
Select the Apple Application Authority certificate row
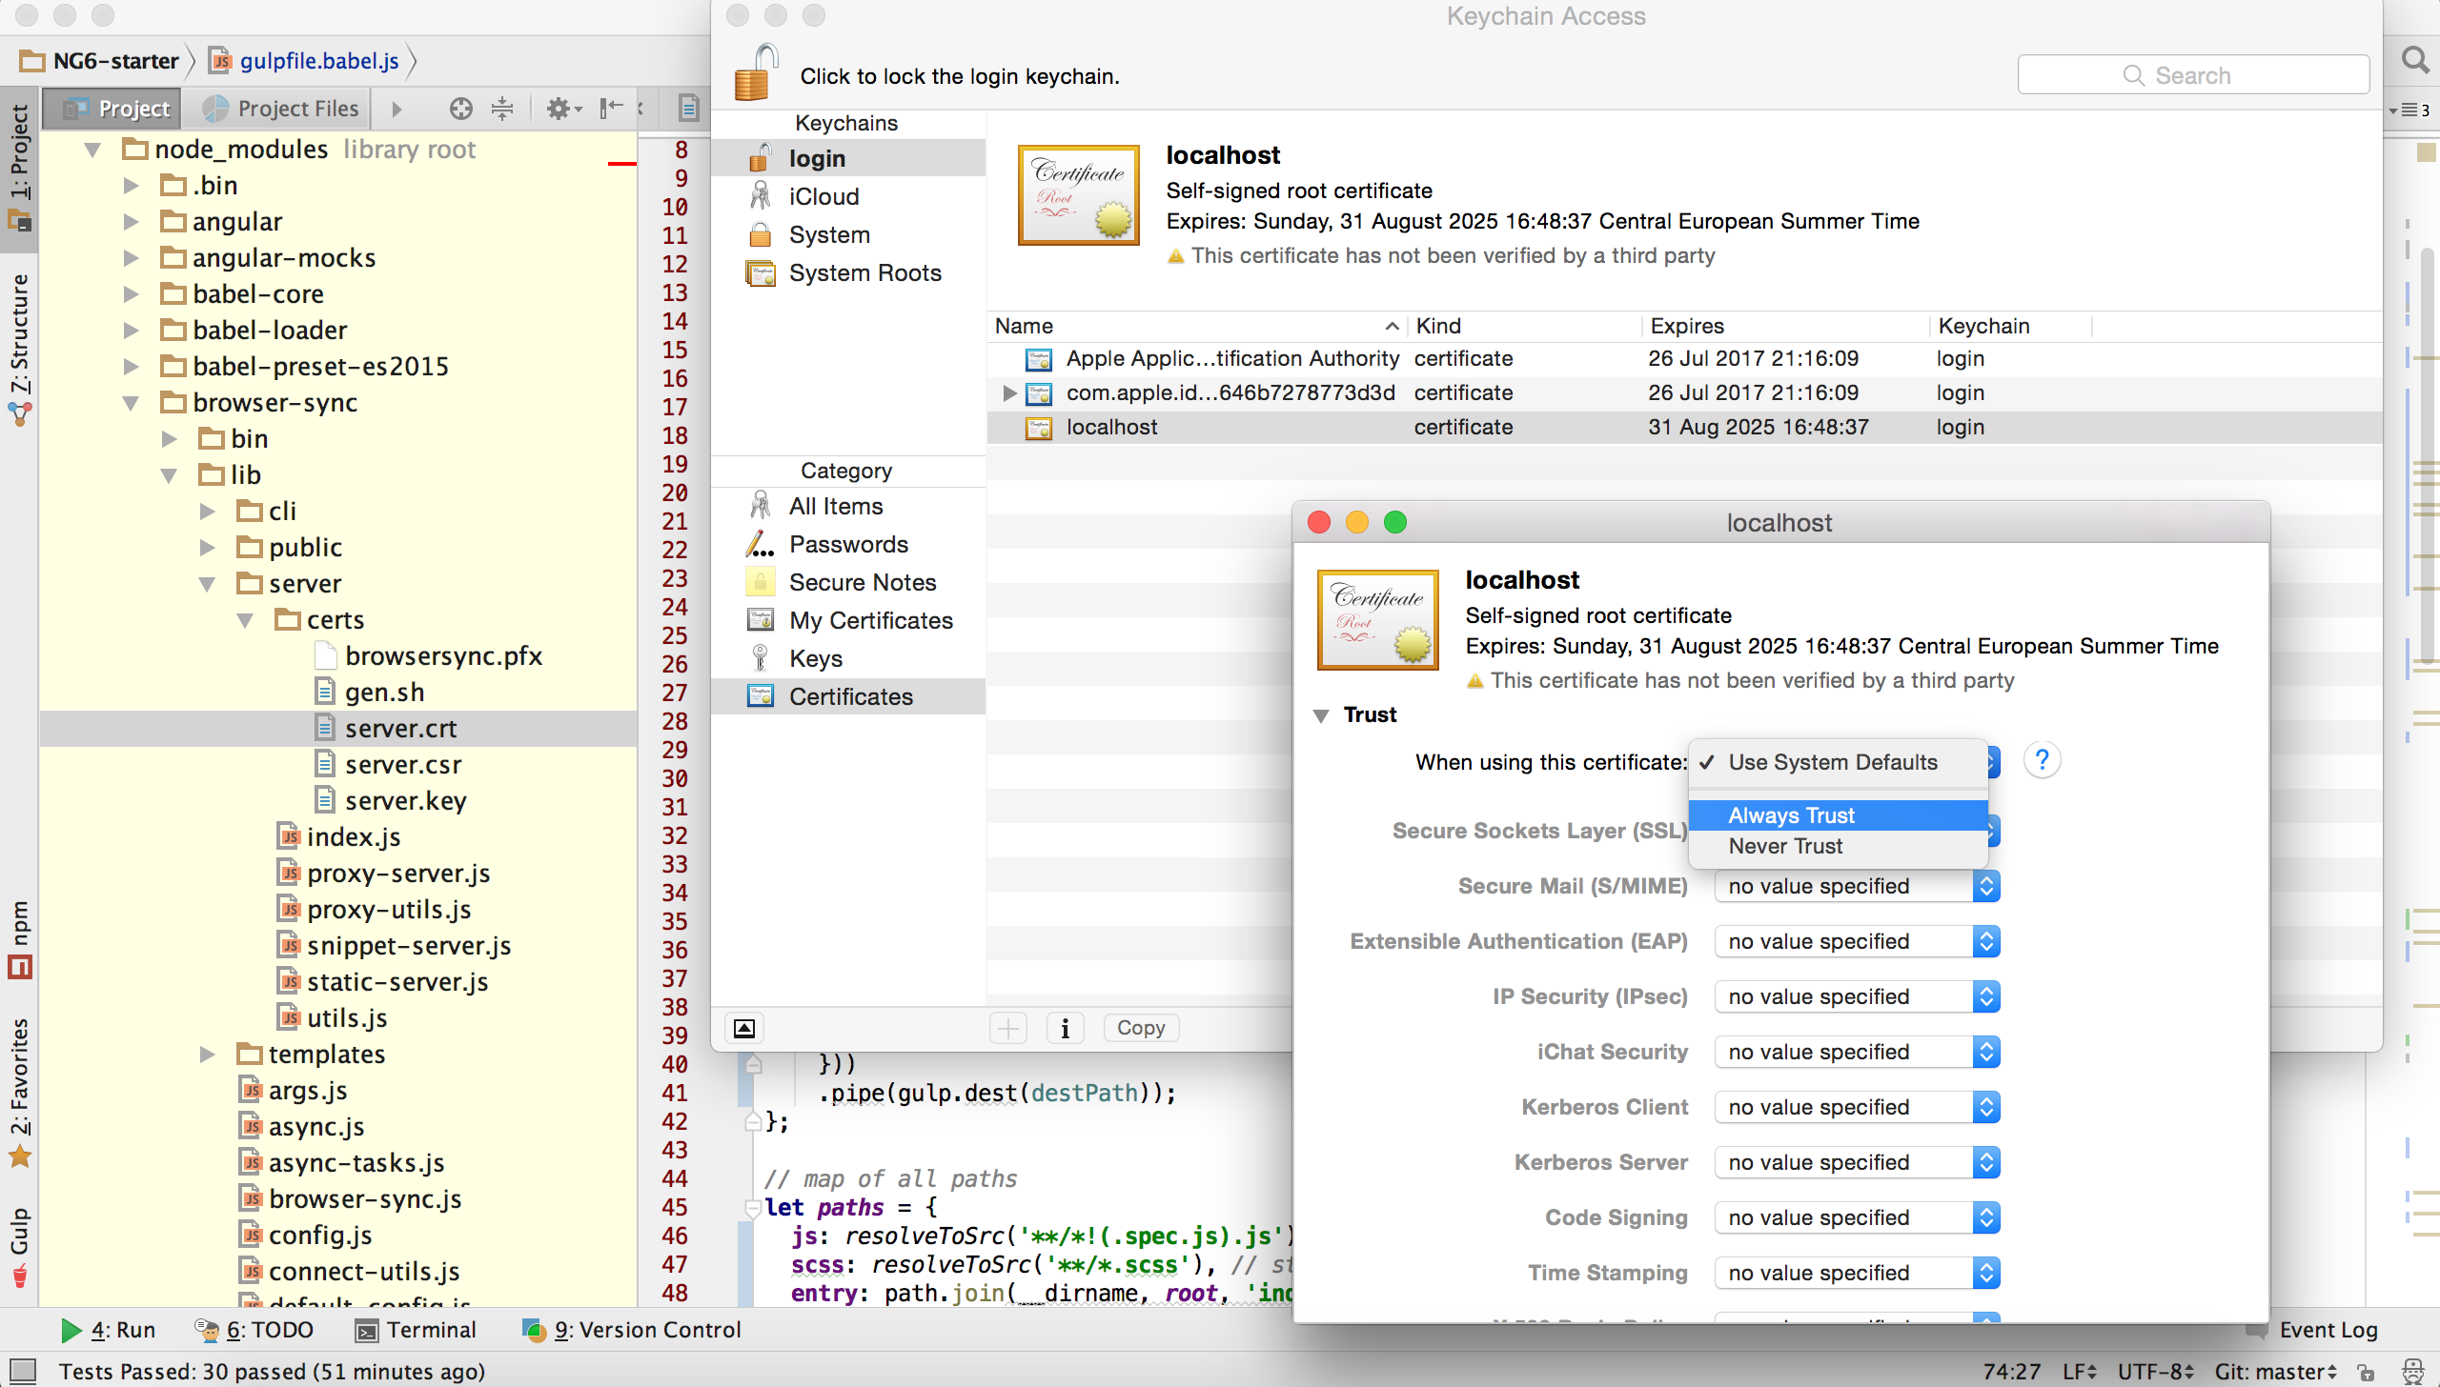[x=1684, y=359]
